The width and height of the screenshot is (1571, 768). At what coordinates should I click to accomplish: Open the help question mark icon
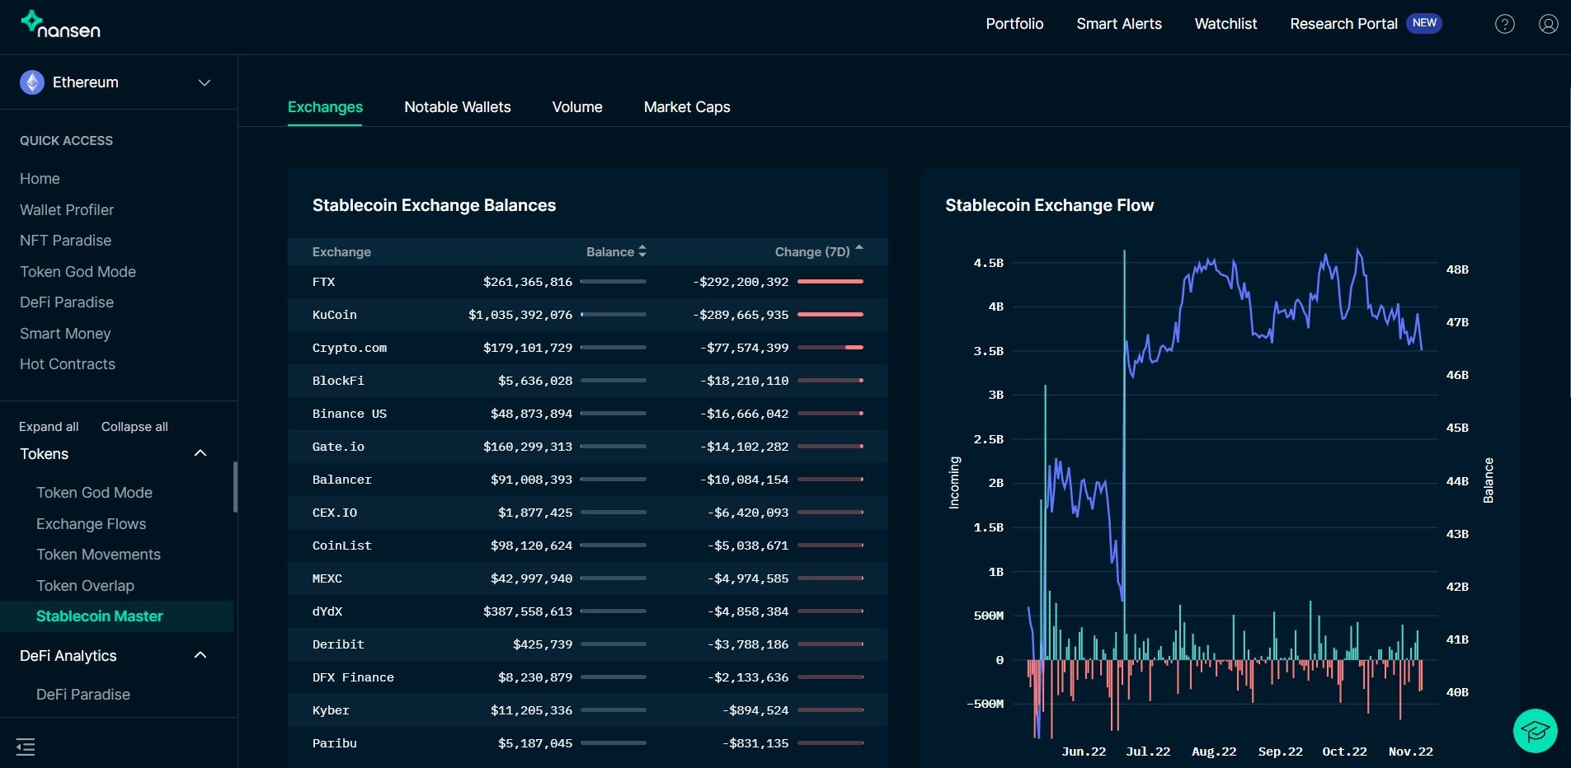(1505, 24)
